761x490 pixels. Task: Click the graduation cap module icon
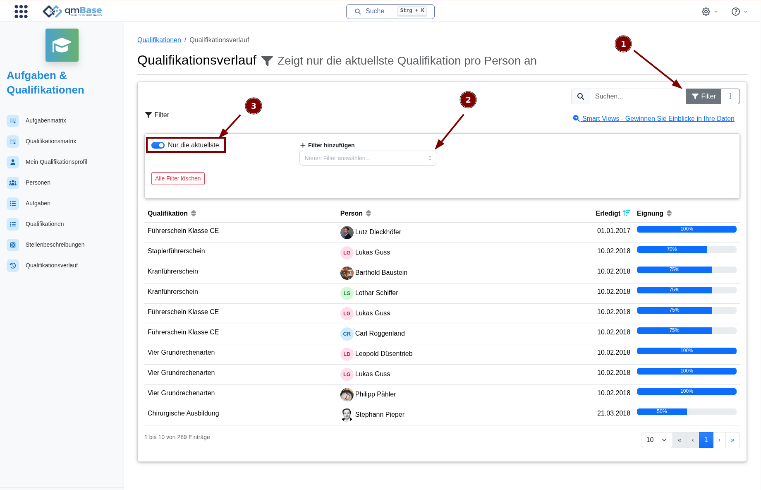tap(62, 45)
